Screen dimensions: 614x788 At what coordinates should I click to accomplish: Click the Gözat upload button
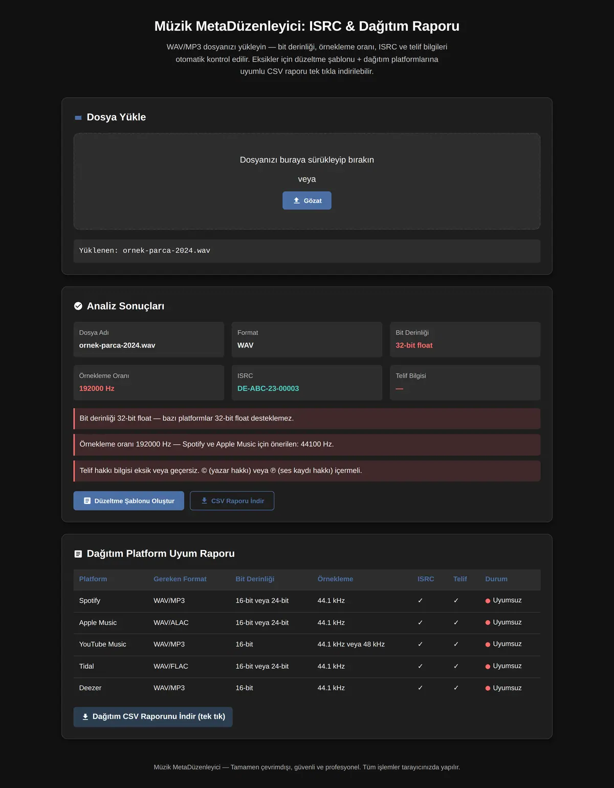tap(307, 201)
